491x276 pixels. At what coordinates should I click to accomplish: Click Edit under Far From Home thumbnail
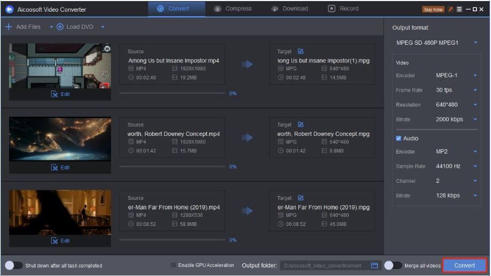(x=60, y=241)
